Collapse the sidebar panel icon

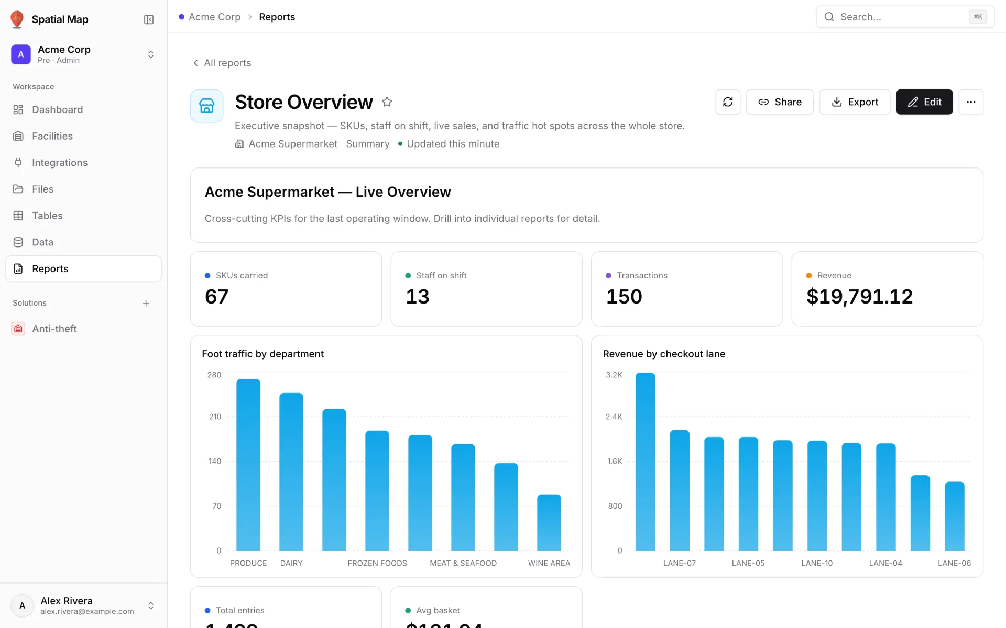[x=149, y=19]
